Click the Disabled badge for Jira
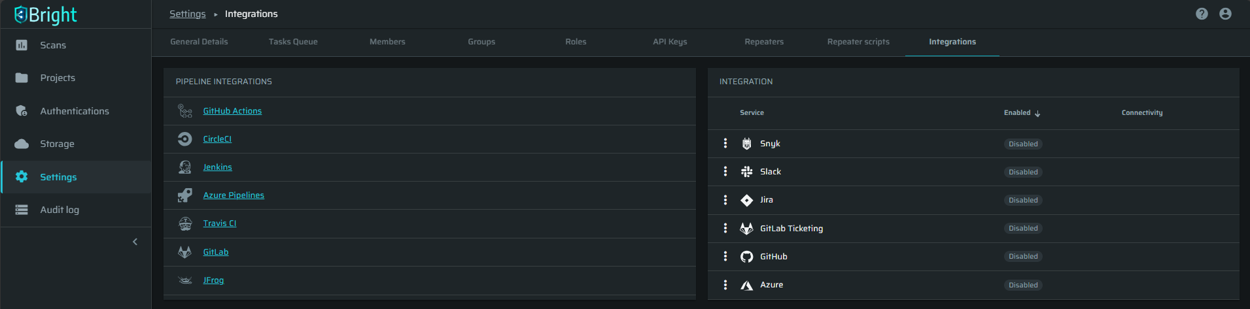 pos(1023,200)
